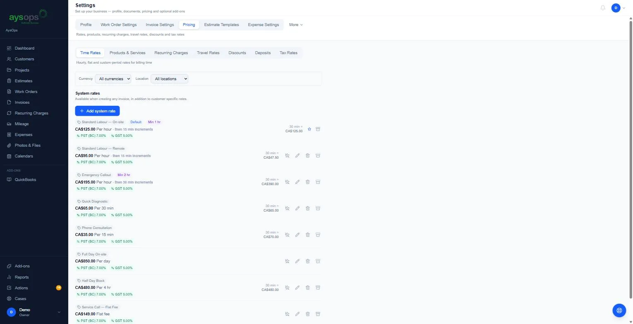Image resolution: width=633 pixels, height=324 pixels.
Task: Set Full Day On-site as default rate
Action: (x=287, y=261)
